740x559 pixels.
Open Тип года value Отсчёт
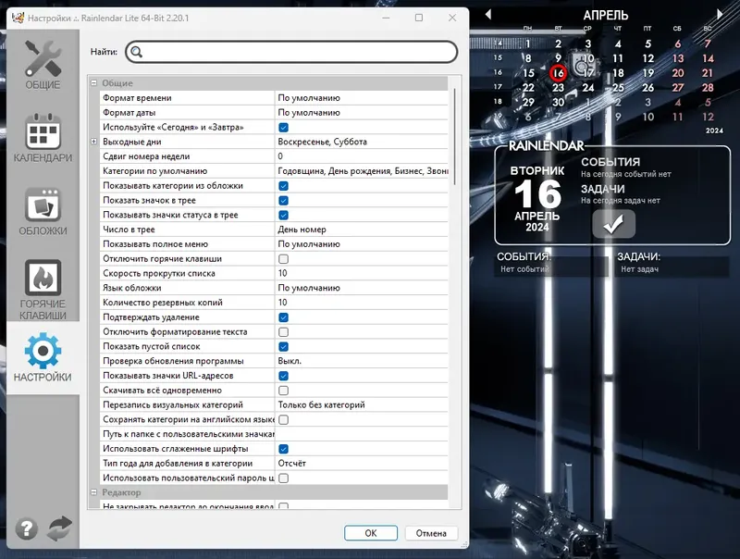pyautogui.click(x=362, y=464)
